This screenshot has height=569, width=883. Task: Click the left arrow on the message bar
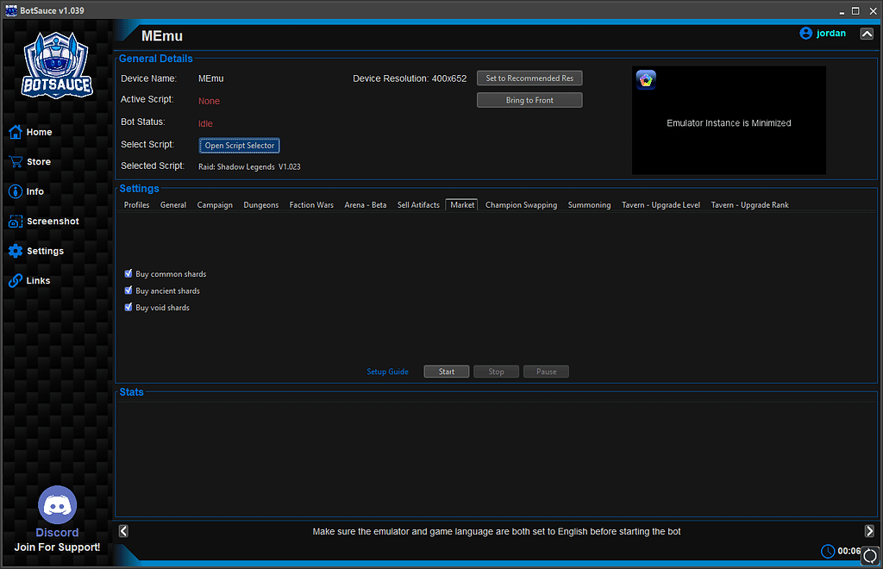(x=122, y=530)
